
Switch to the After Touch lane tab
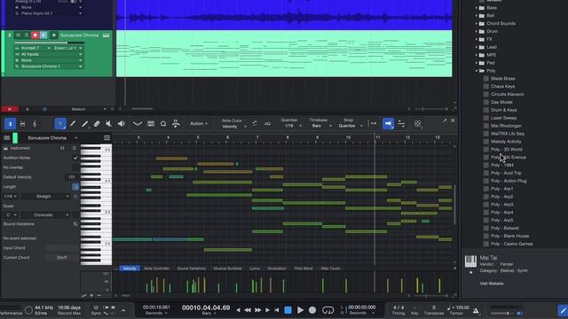coord(330,268)
